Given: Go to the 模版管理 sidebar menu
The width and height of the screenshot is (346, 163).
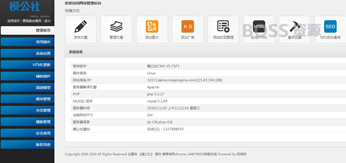Looking at the screenshot, I should point(28,122).
